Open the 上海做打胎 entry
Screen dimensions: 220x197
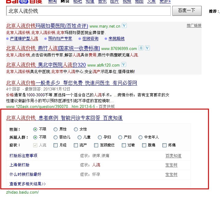point(19,165)
